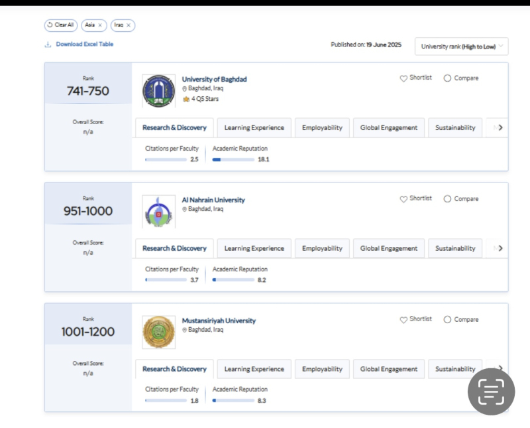Open Al Nahrain University page

click(x=213, y=200)
